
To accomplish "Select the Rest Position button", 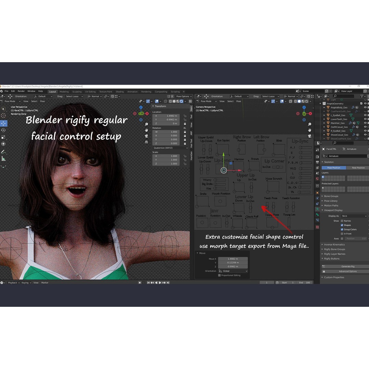I will pyautogui.click(x=358, y=168).
